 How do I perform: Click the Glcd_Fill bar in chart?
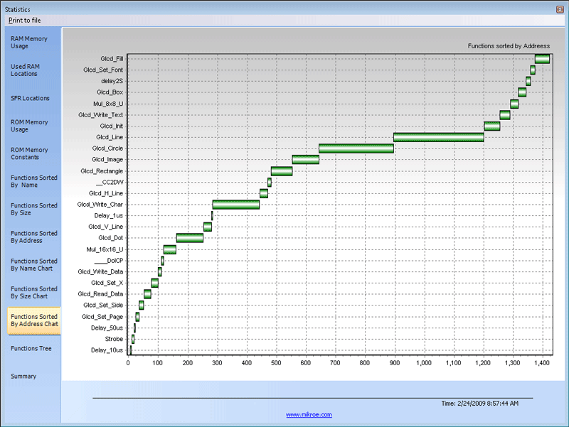coord(542,59)
